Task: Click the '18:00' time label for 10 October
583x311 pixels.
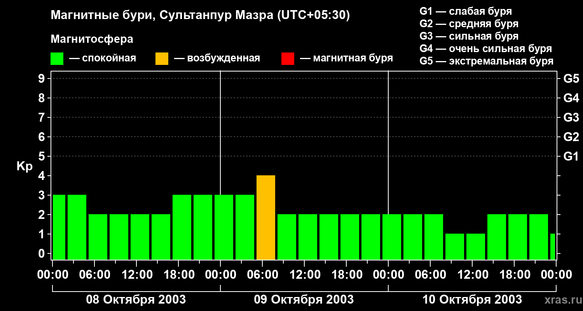Action: [514, 275]
